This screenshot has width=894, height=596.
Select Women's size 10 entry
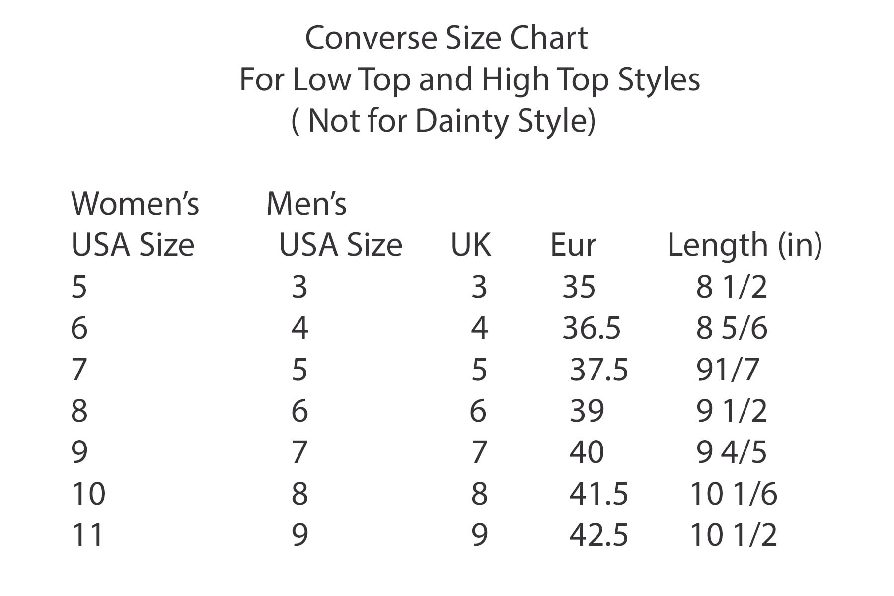point(88,494)
